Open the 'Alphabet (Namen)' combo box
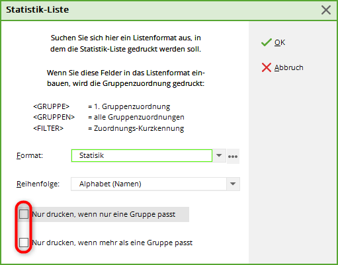338x265 pixels. (x=155, y=184)
